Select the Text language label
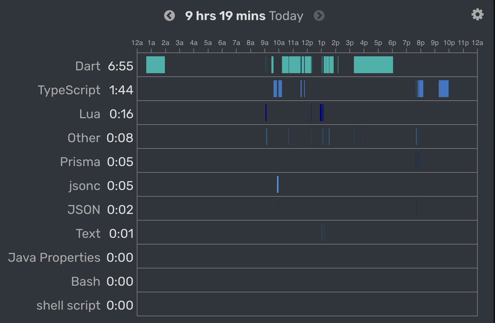This screenshot has height=323, width=495. pyautogui.click(x=88, y=234)
